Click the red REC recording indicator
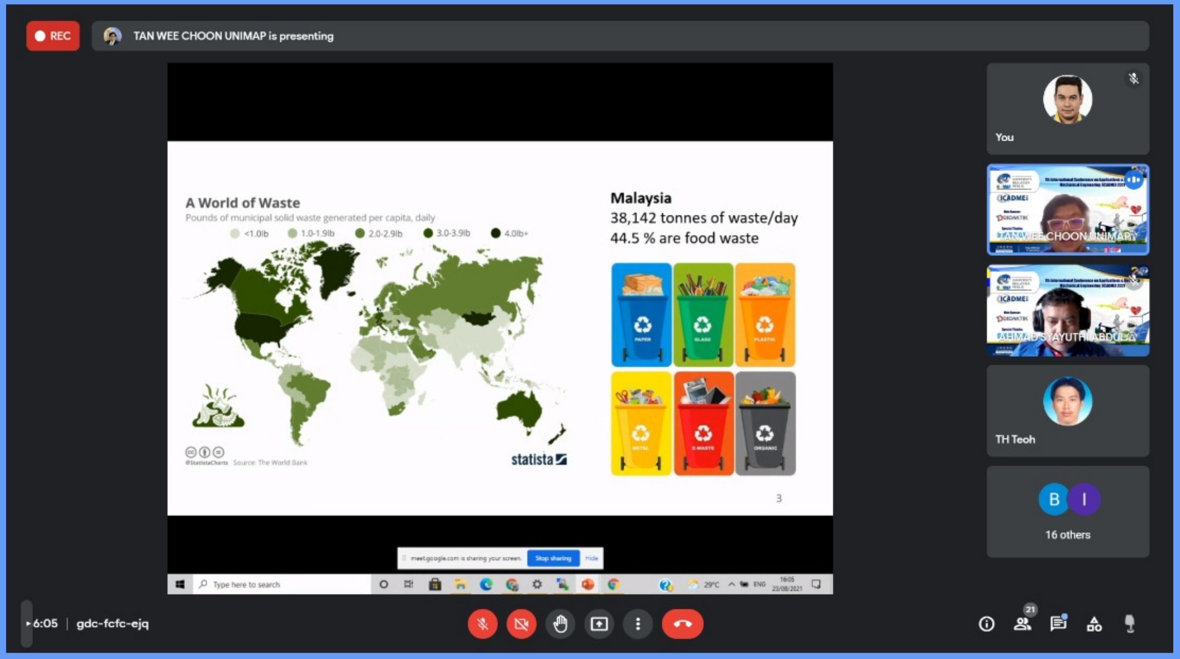The height and width of the screenshot is (659, 1180). tap(53, 36)
